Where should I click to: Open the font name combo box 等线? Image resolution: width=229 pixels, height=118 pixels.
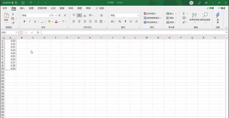(36, 15)
